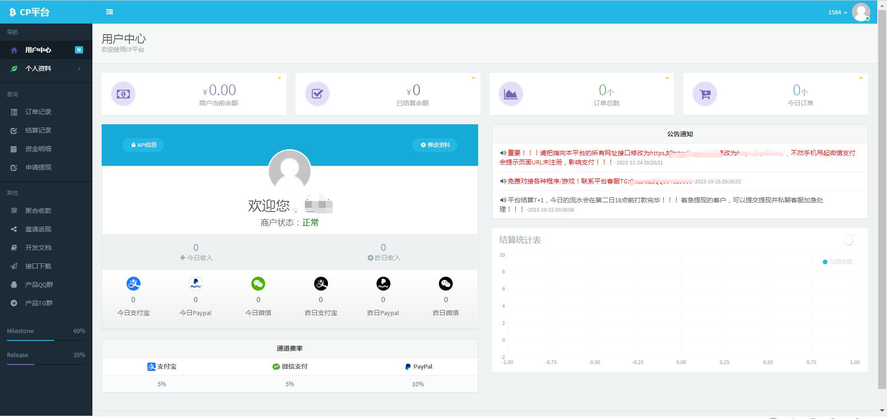The width and height of the screenshot is (887, 419).
Task: Click the merchant balance money icon
Action: [x=123, y=94]
